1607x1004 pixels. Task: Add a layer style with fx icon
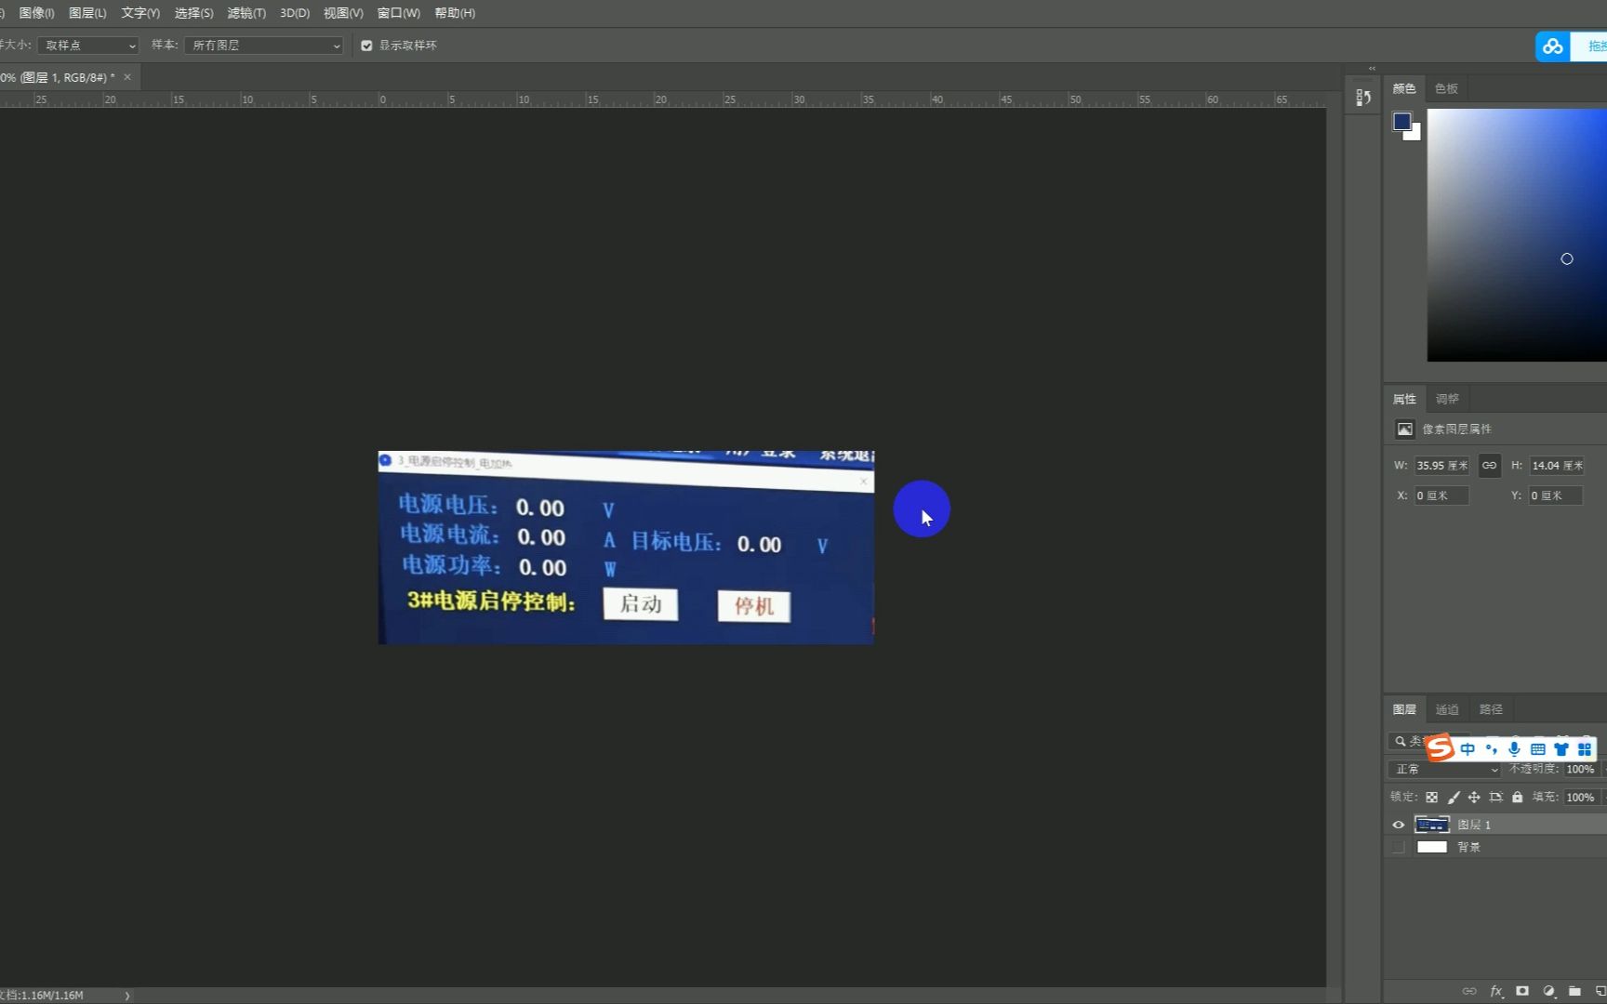coord(1496,991)
